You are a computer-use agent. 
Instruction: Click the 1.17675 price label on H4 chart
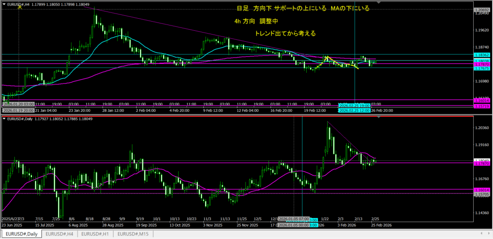482,68
